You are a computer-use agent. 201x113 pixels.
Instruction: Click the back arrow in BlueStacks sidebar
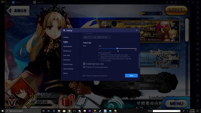pyautogui.click(x=198, y=106)
